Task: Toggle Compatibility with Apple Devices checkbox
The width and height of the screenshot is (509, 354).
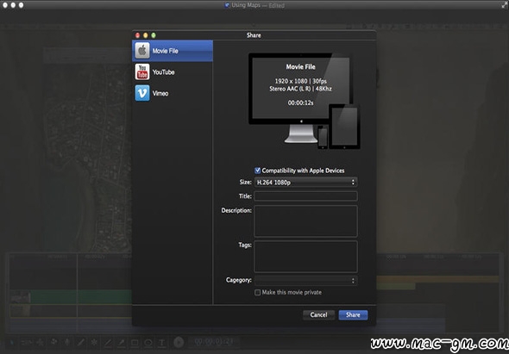Action: [257, 171]
